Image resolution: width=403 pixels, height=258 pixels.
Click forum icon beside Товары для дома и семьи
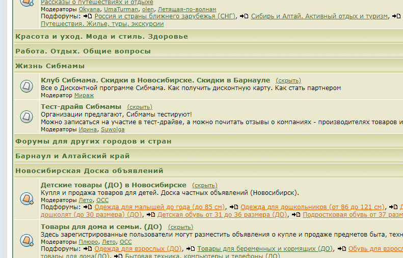[26, 240]
